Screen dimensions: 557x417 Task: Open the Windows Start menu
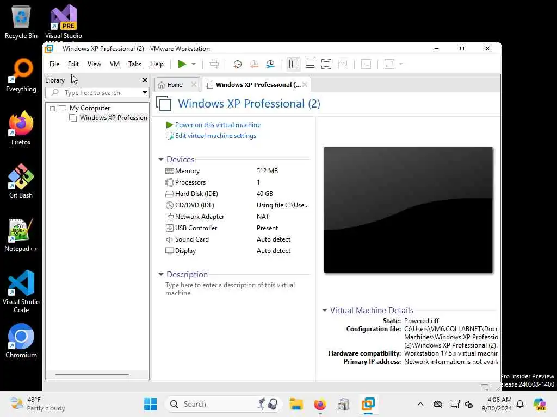click(150, 404)
